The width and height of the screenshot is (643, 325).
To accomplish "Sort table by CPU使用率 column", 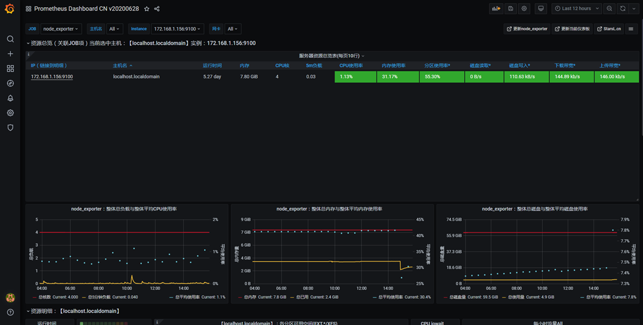I will pyautogui.click(x=351, y=66).
